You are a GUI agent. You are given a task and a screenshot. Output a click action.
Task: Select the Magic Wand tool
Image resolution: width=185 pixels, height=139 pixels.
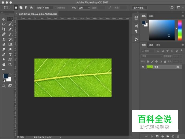tap(10, 24)
